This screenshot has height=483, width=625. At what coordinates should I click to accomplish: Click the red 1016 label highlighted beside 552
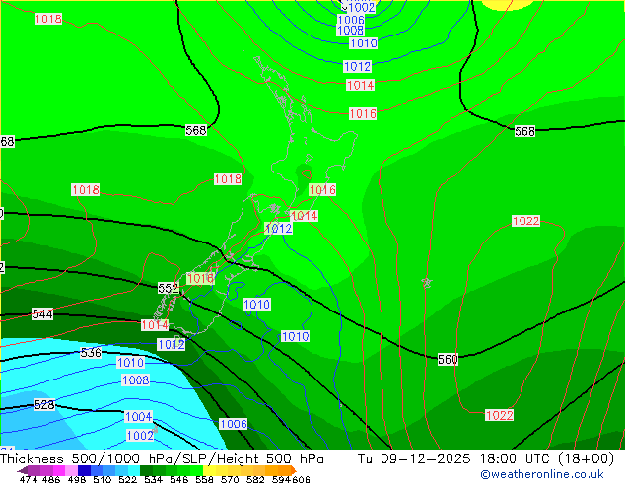200,279
